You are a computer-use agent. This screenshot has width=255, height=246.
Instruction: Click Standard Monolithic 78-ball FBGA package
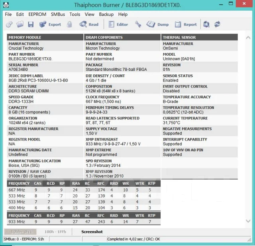116,69
